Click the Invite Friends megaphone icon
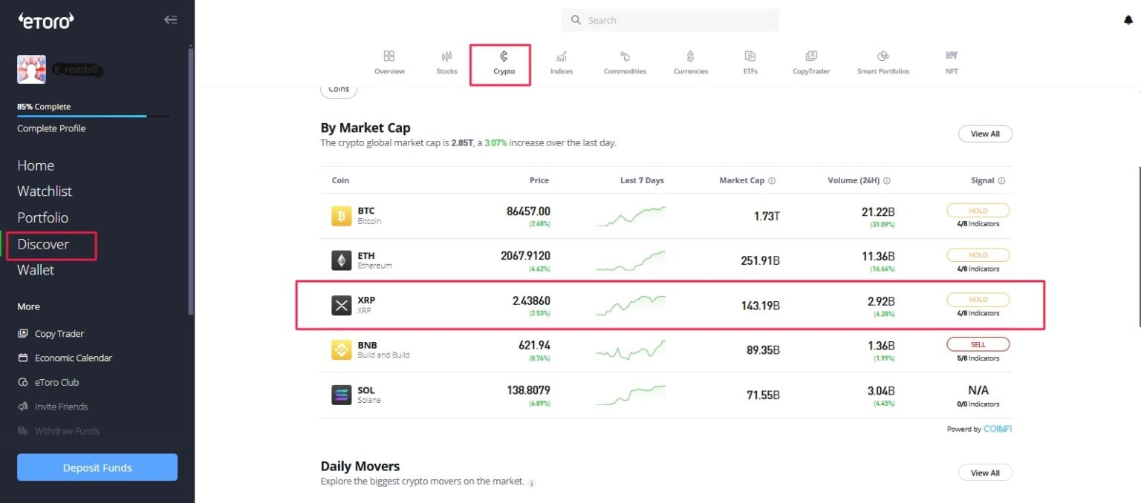Image resolution: width=1141 pixels, height=503 pixels. click(x=22, y=406)
